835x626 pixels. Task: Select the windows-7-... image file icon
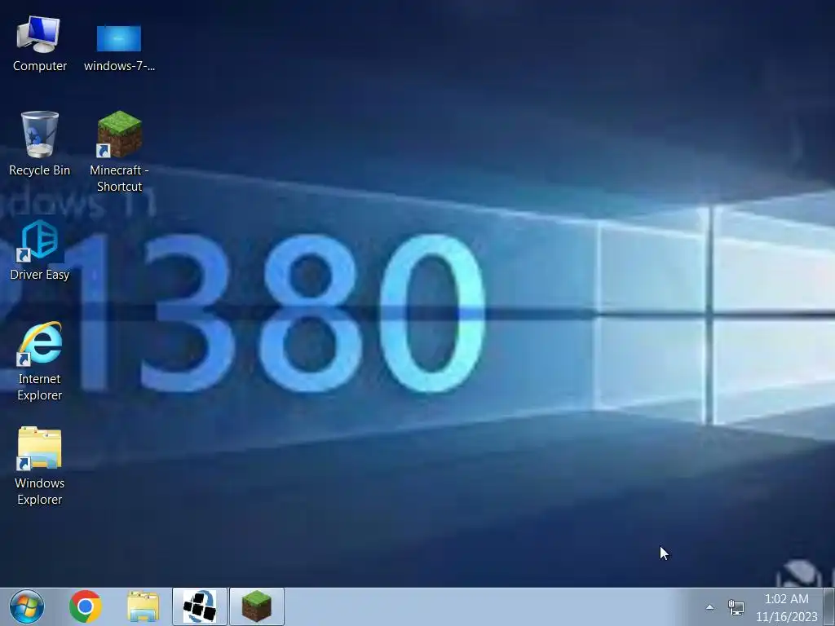click(x=119, y=38)
